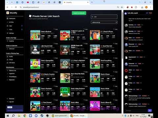158x118 pixels.
Task: Click the Steal Everything game title
Action: coord(106,61)
